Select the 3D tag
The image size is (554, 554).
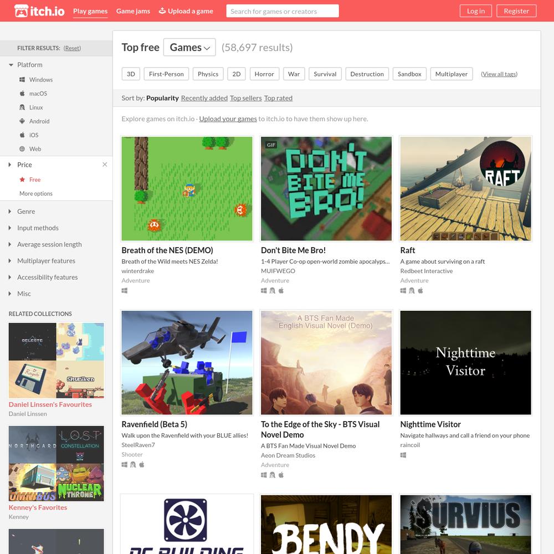pos(131,74)
